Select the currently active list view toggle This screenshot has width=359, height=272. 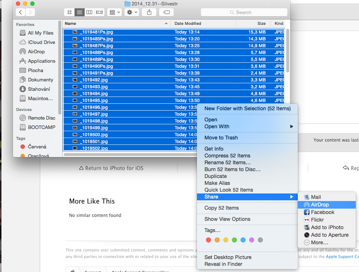(79, 12)
